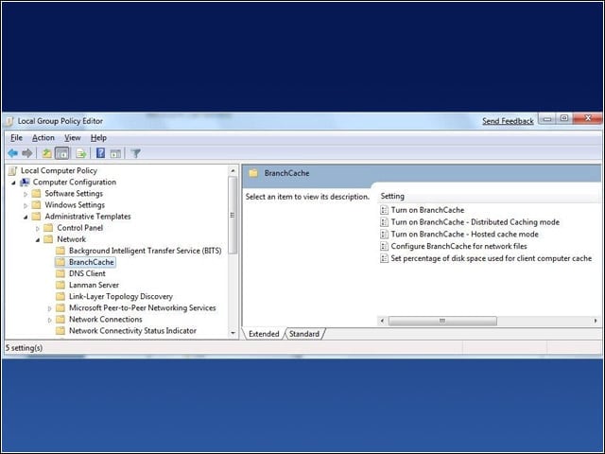Click the DNS Client folder icon

(x=60, y=273)
